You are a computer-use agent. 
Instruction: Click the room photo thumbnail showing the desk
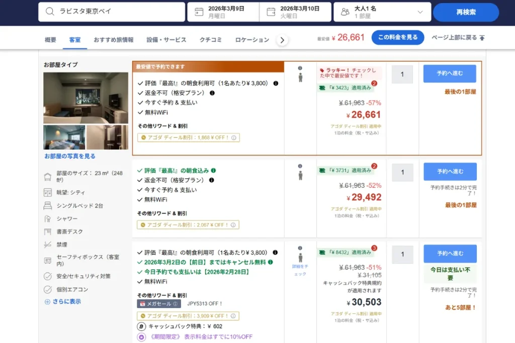[86, 97]
